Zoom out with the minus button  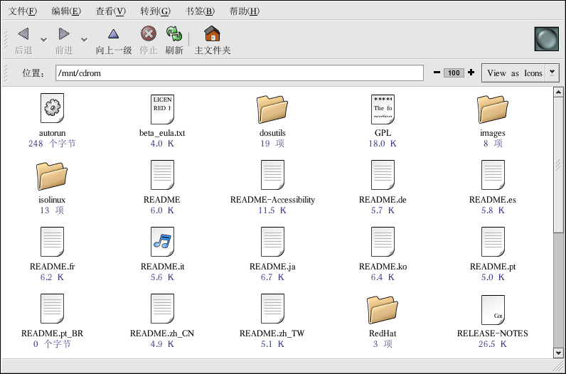(437, 73)
